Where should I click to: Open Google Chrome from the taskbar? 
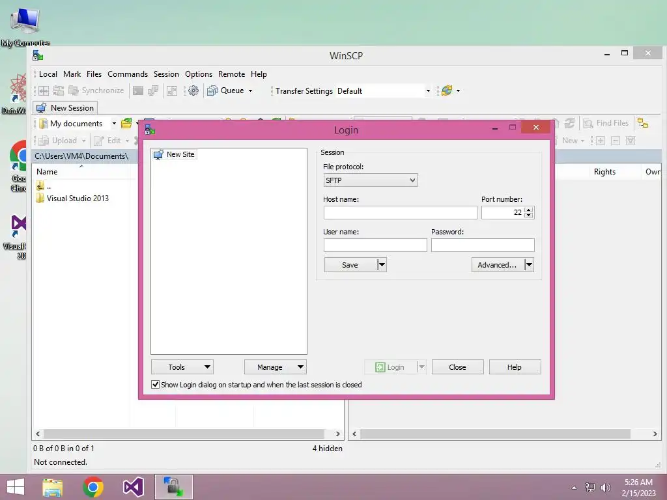pos(92,487)
